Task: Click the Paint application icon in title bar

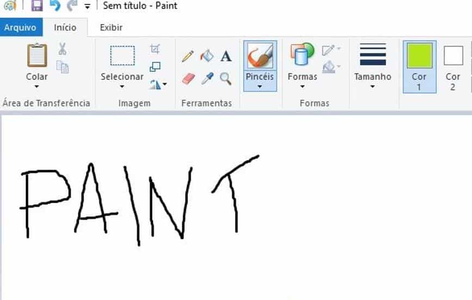Action: point(10,5)
